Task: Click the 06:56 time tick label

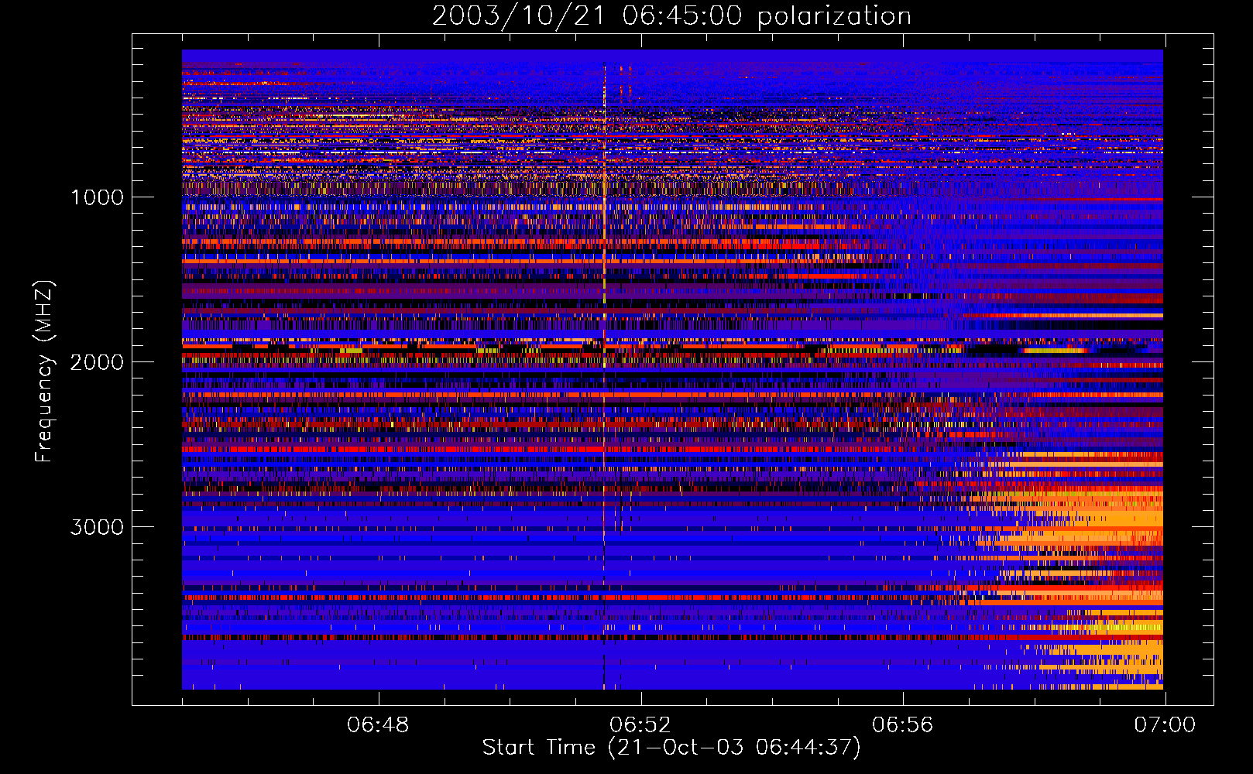Action: click(x=903, y=725)
